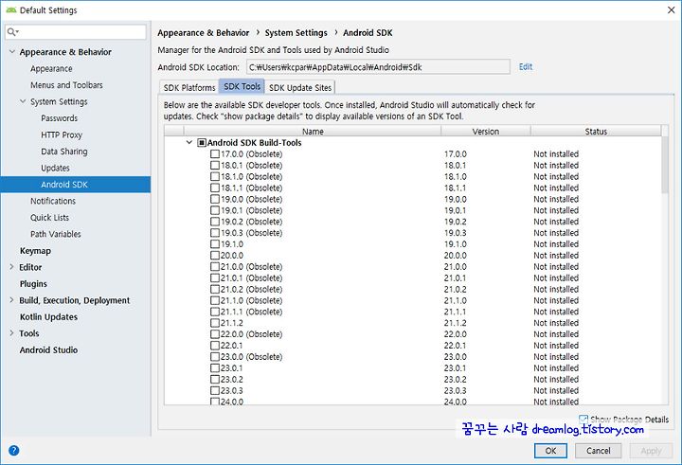Click the Status column header

click(596, 131)
